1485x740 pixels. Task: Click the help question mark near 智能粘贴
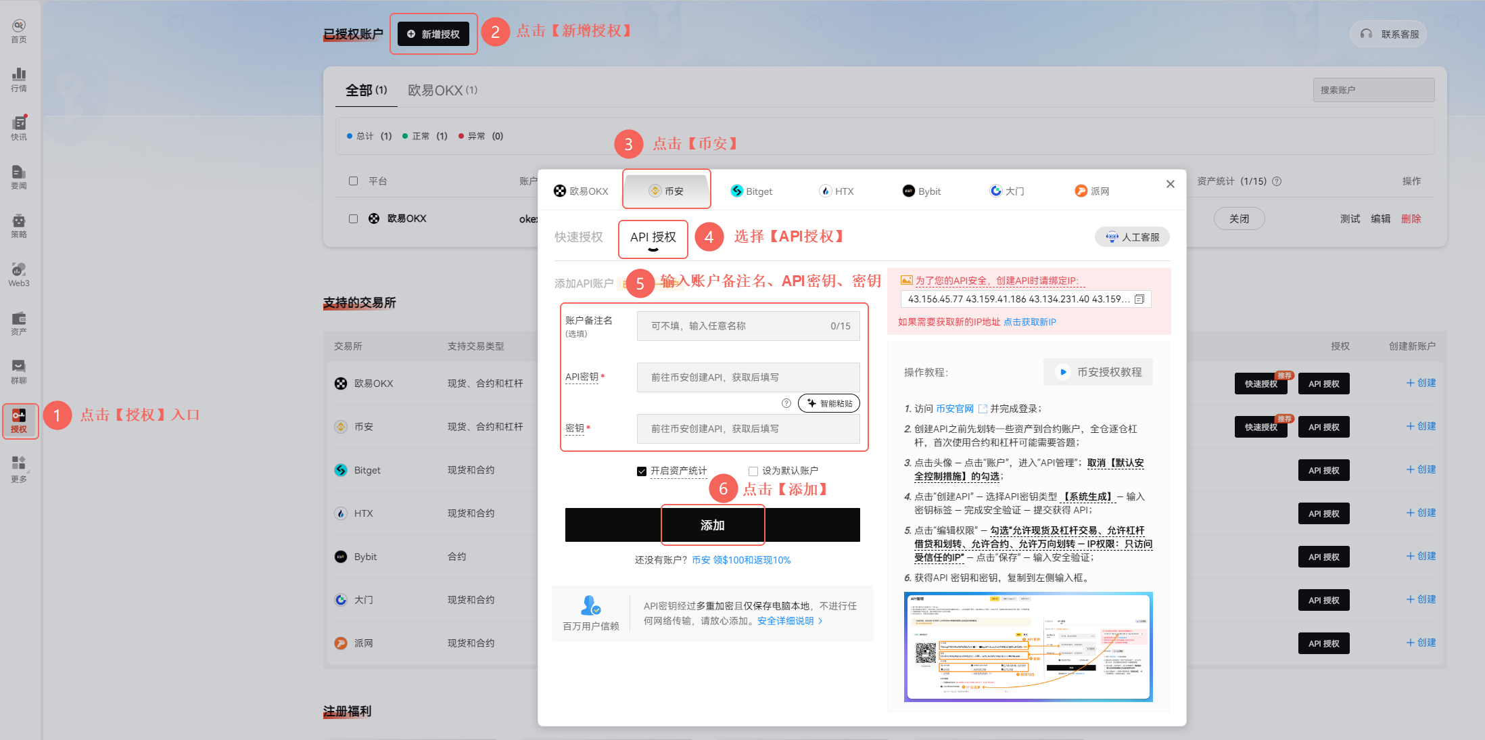coord(786,403)
